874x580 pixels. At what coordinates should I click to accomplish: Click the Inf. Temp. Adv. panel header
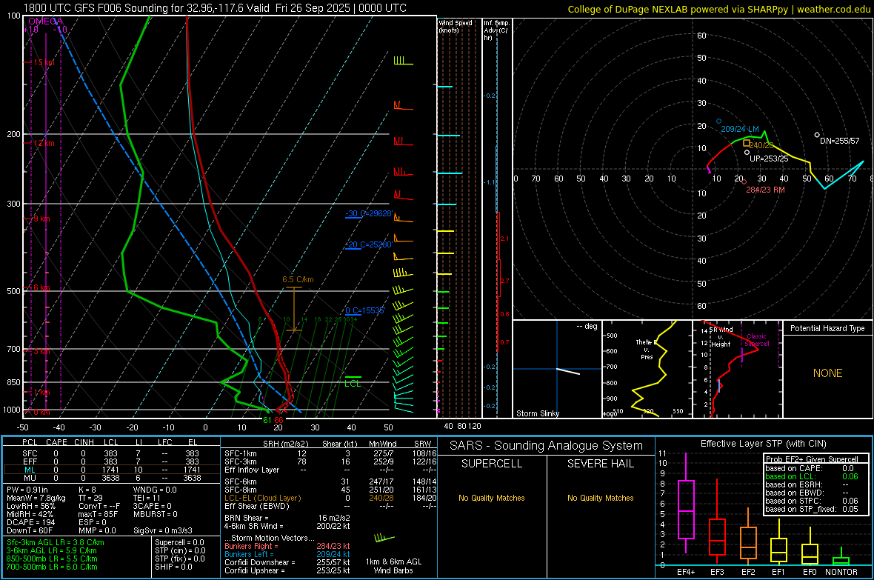[496, 30]
